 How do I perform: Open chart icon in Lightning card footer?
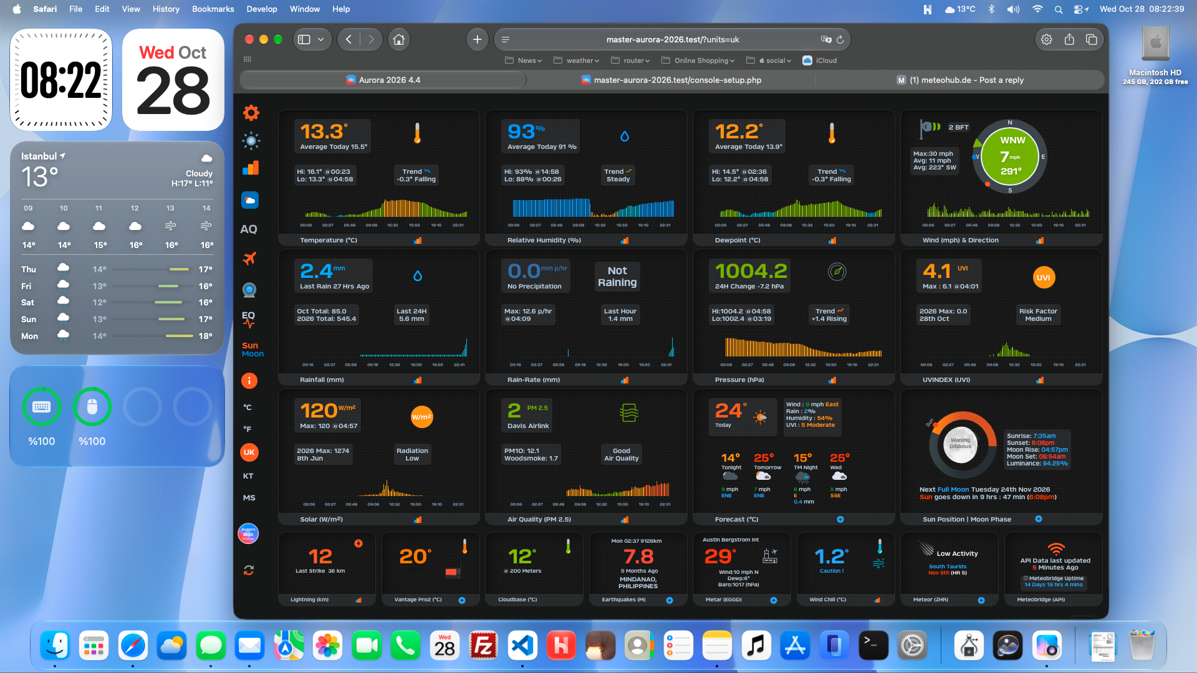[358, 600]
